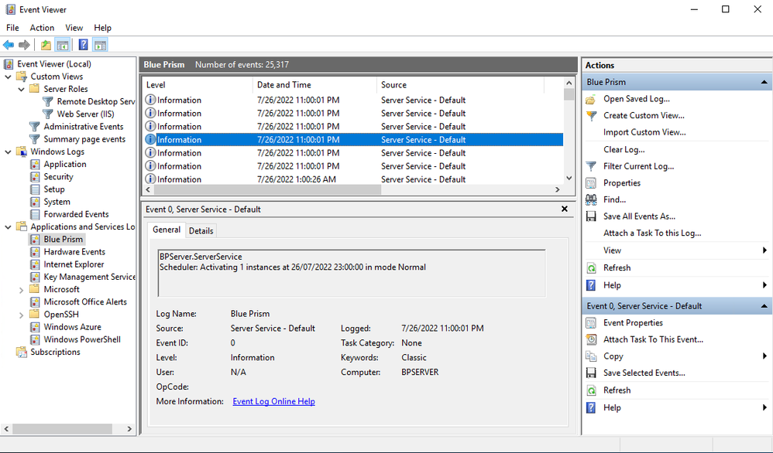The image size is (773, 453).
Task: Collapse the Blue Prism actions section
Action: click(764, 82)
